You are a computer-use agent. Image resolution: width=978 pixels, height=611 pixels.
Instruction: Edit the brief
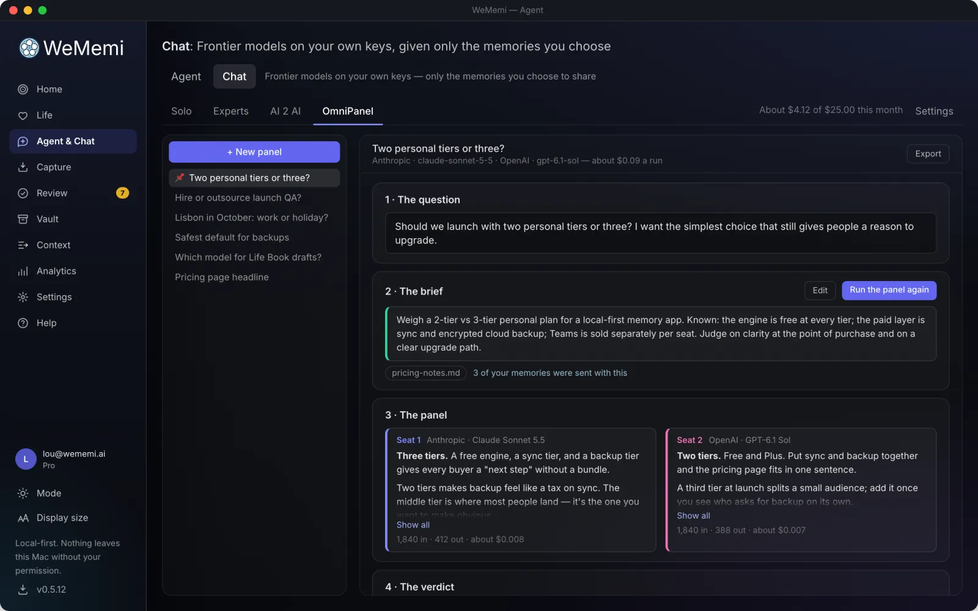pos(820,290)
